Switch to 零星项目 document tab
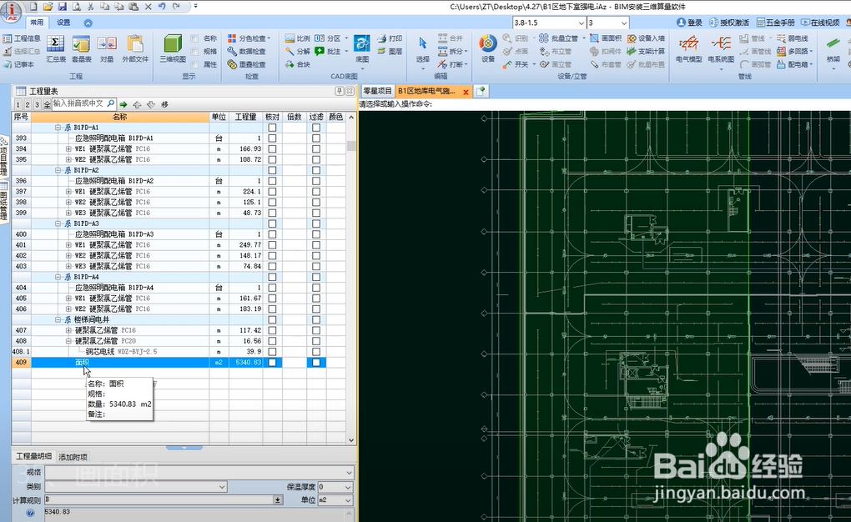Screen dimensions: 851x522 (377, 91)
